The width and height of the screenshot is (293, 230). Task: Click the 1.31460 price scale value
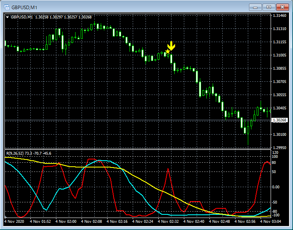point(279,16)
